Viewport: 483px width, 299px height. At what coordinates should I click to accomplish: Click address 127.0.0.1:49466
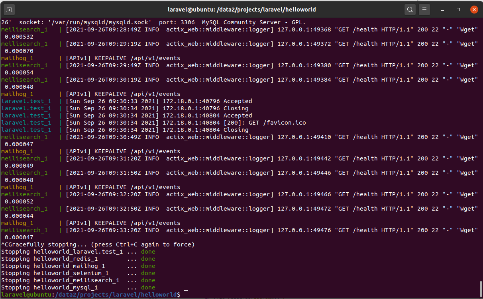[x=304, y=194]
